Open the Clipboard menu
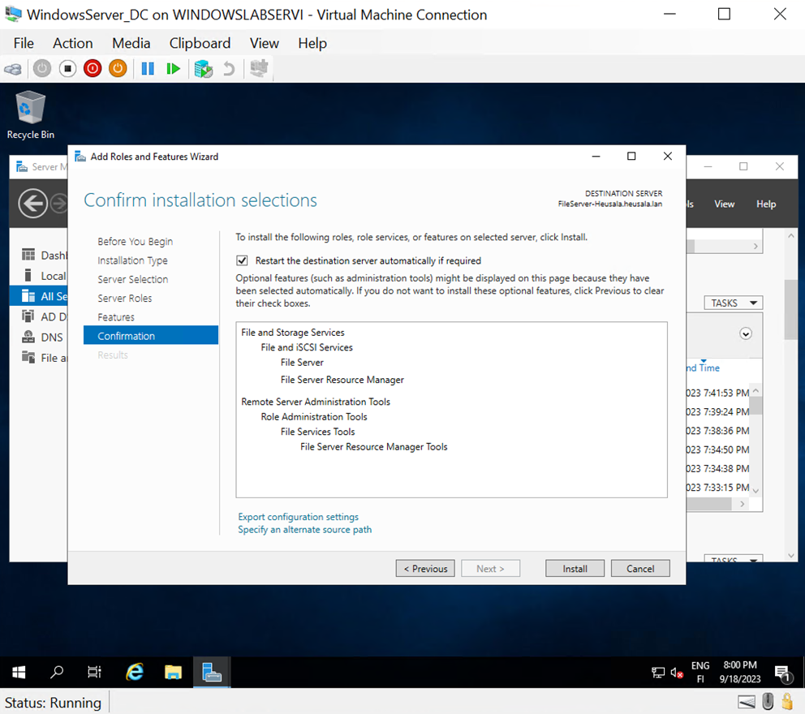Screen dimensions: 805x714 (x=200, y=43)
